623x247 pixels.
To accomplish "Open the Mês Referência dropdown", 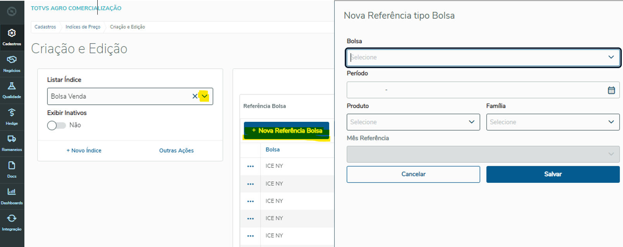I will (483, 154).
